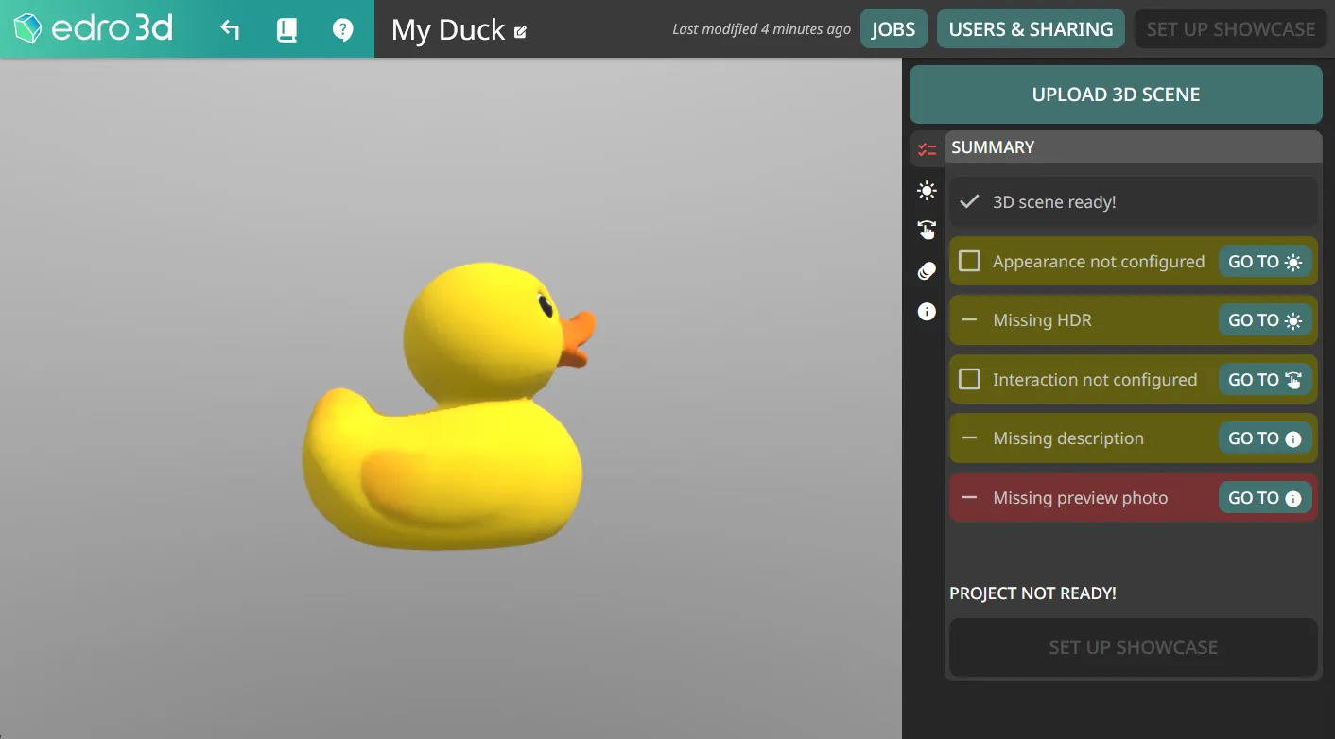Image resolution: width=1335 pixels, height=739 pixels.
Task: Click the PROJECT NOT READY! label
Action: (1032, 593)
